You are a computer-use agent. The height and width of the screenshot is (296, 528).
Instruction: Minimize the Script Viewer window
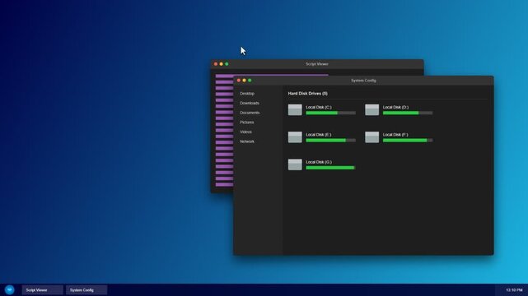(x=222, y=64)
